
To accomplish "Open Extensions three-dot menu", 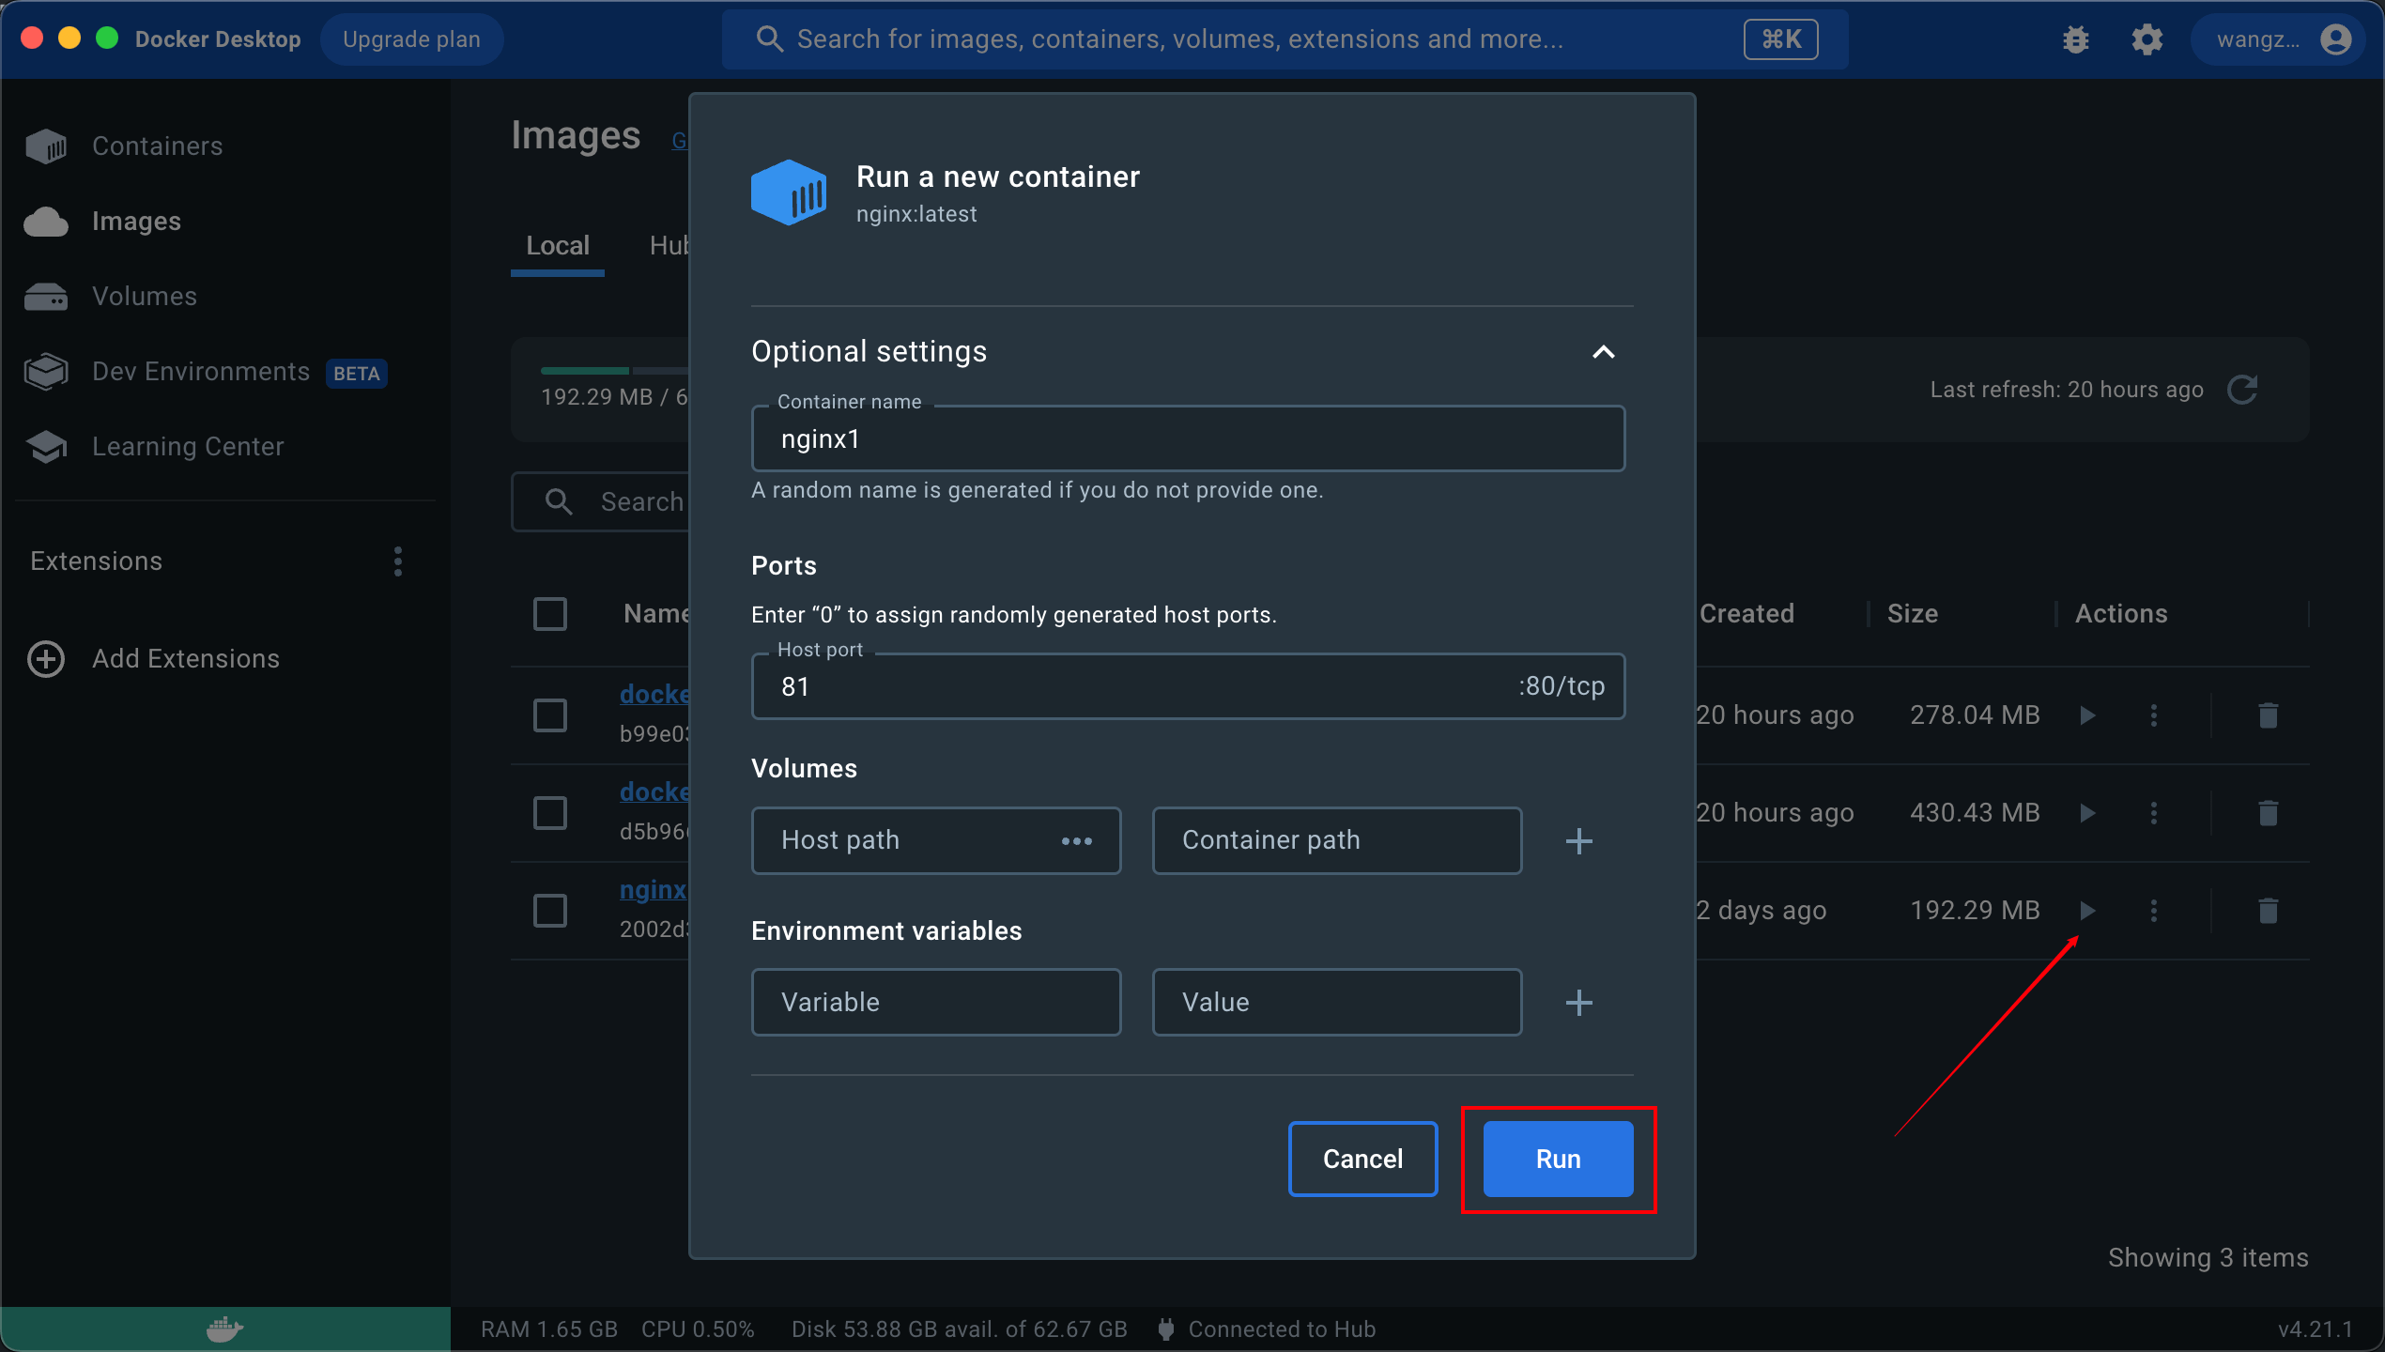I will click(x=398, y=561).
